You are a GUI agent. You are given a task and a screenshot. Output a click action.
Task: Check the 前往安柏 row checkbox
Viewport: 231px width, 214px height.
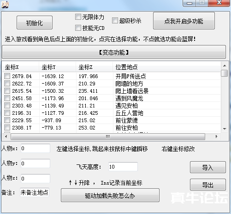7,127
